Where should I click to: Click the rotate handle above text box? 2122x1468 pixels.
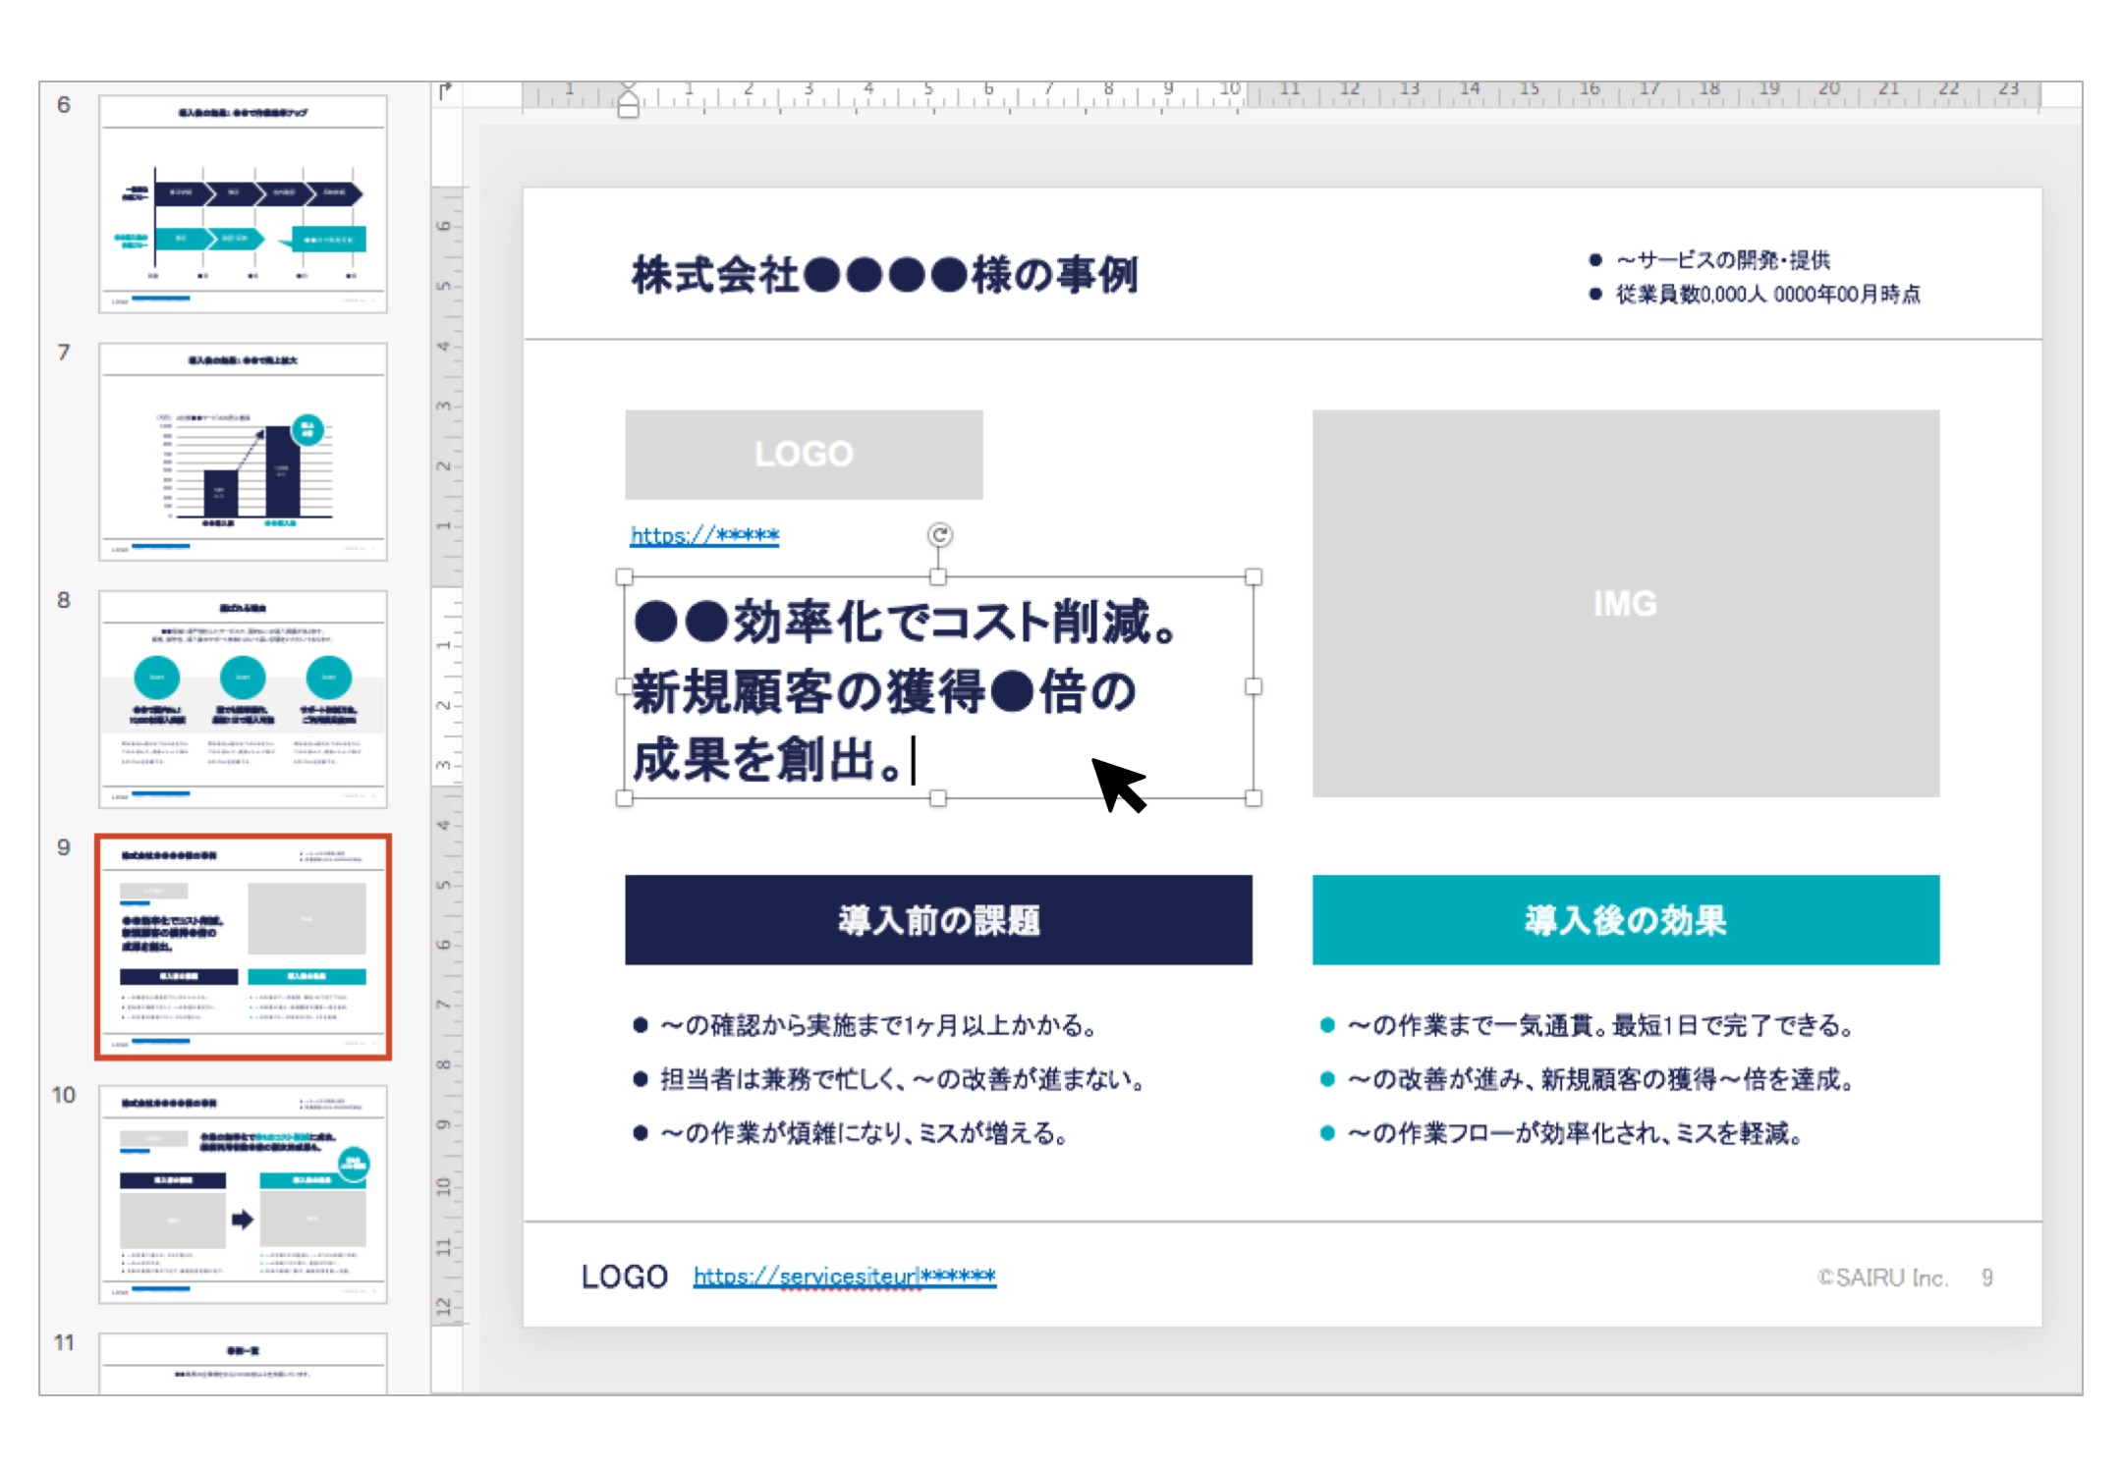click(939, 534)
